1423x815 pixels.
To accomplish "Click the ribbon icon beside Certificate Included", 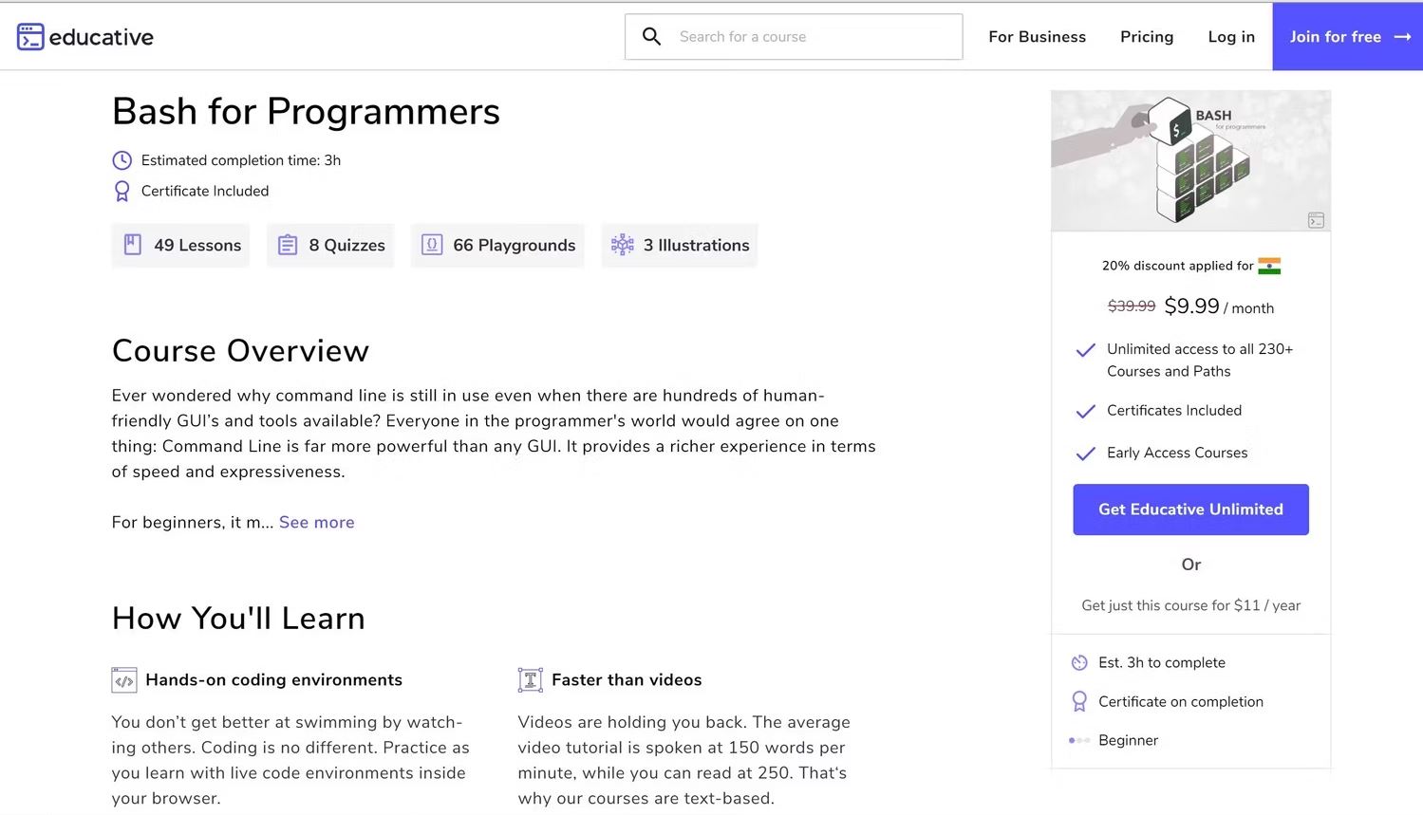I will click(122, 192).
